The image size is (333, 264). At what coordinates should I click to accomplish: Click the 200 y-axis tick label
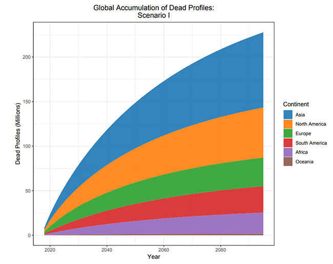pos(27,57)
